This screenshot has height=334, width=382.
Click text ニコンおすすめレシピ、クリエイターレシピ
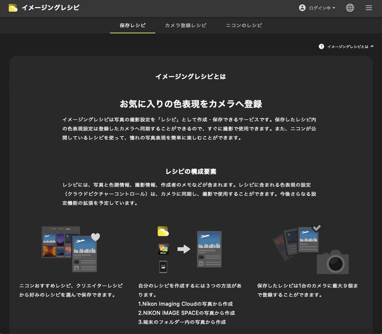click(x=71, y=286)
